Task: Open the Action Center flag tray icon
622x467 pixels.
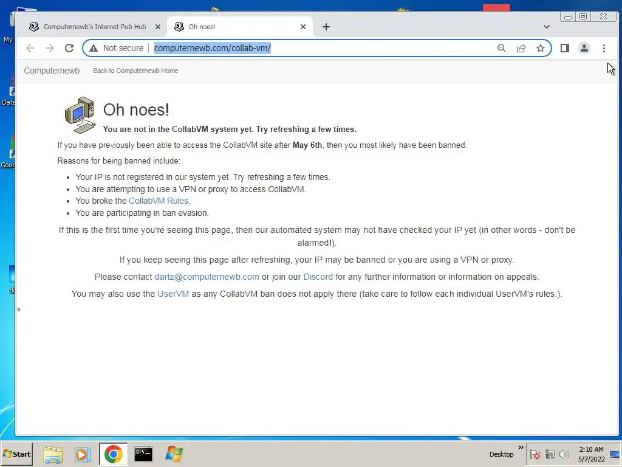Action: (535, 454)
